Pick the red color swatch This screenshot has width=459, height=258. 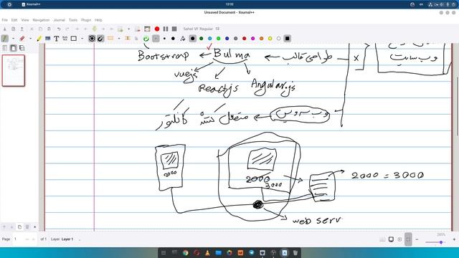click(244, 38)
